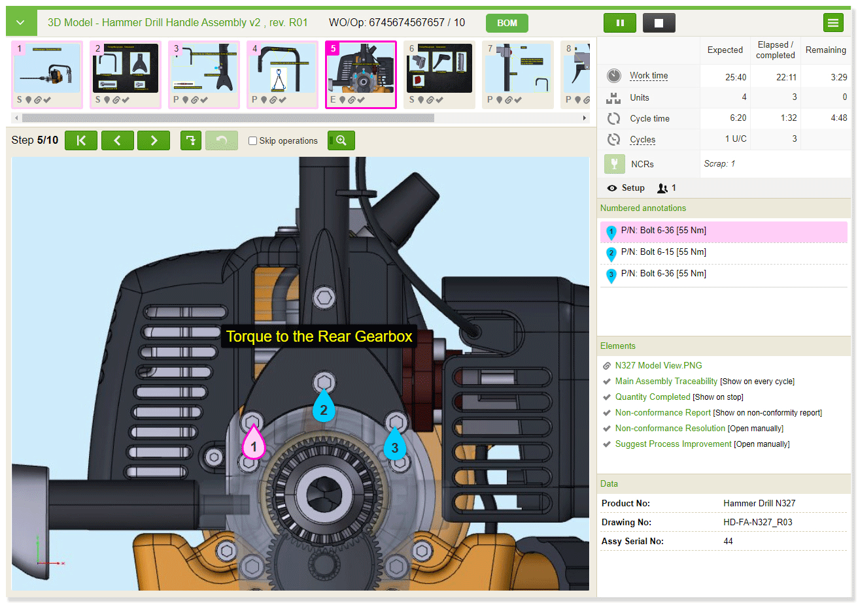
Task: Click the green step-branch icon button
Action: 190,140
